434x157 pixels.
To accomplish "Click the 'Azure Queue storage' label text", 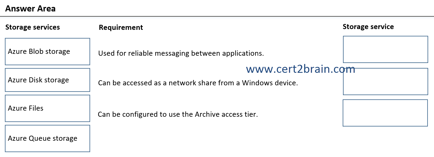I will (x=43, y=138).
